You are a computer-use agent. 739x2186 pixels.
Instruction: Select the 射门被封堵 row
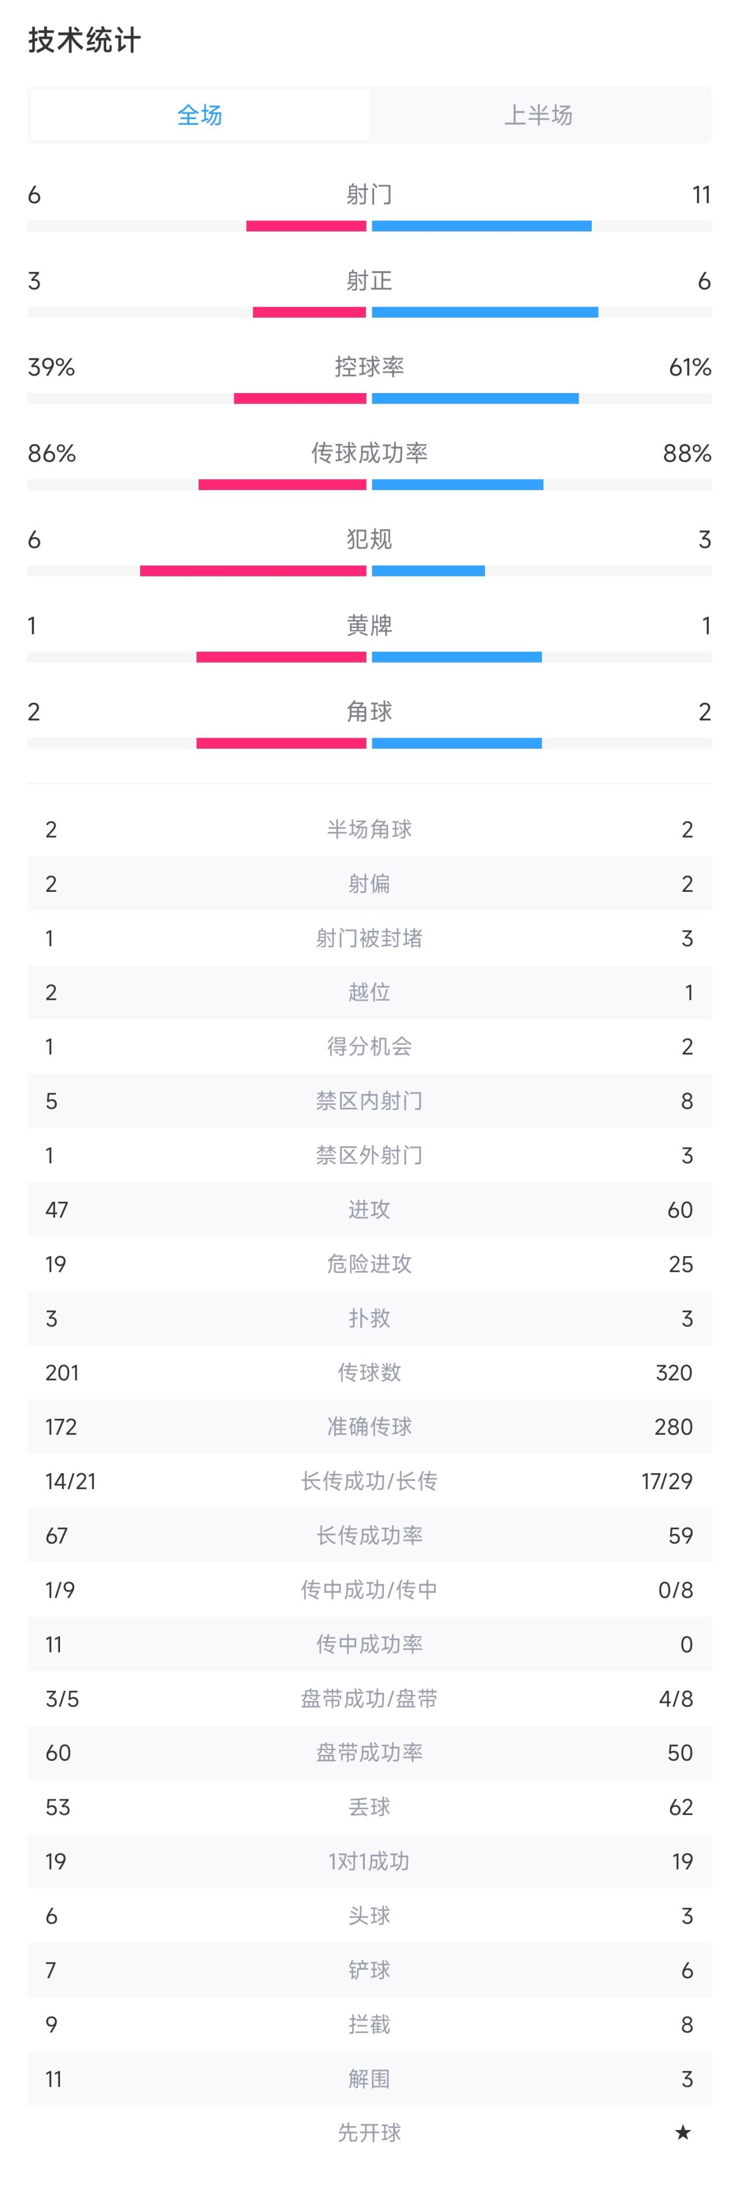369,937
